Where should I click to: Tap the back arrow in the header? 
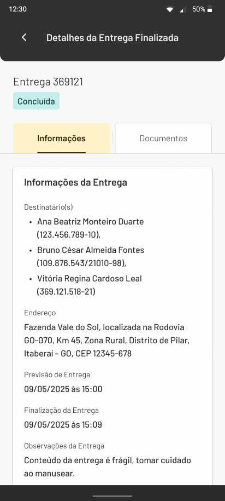point(24,38)
